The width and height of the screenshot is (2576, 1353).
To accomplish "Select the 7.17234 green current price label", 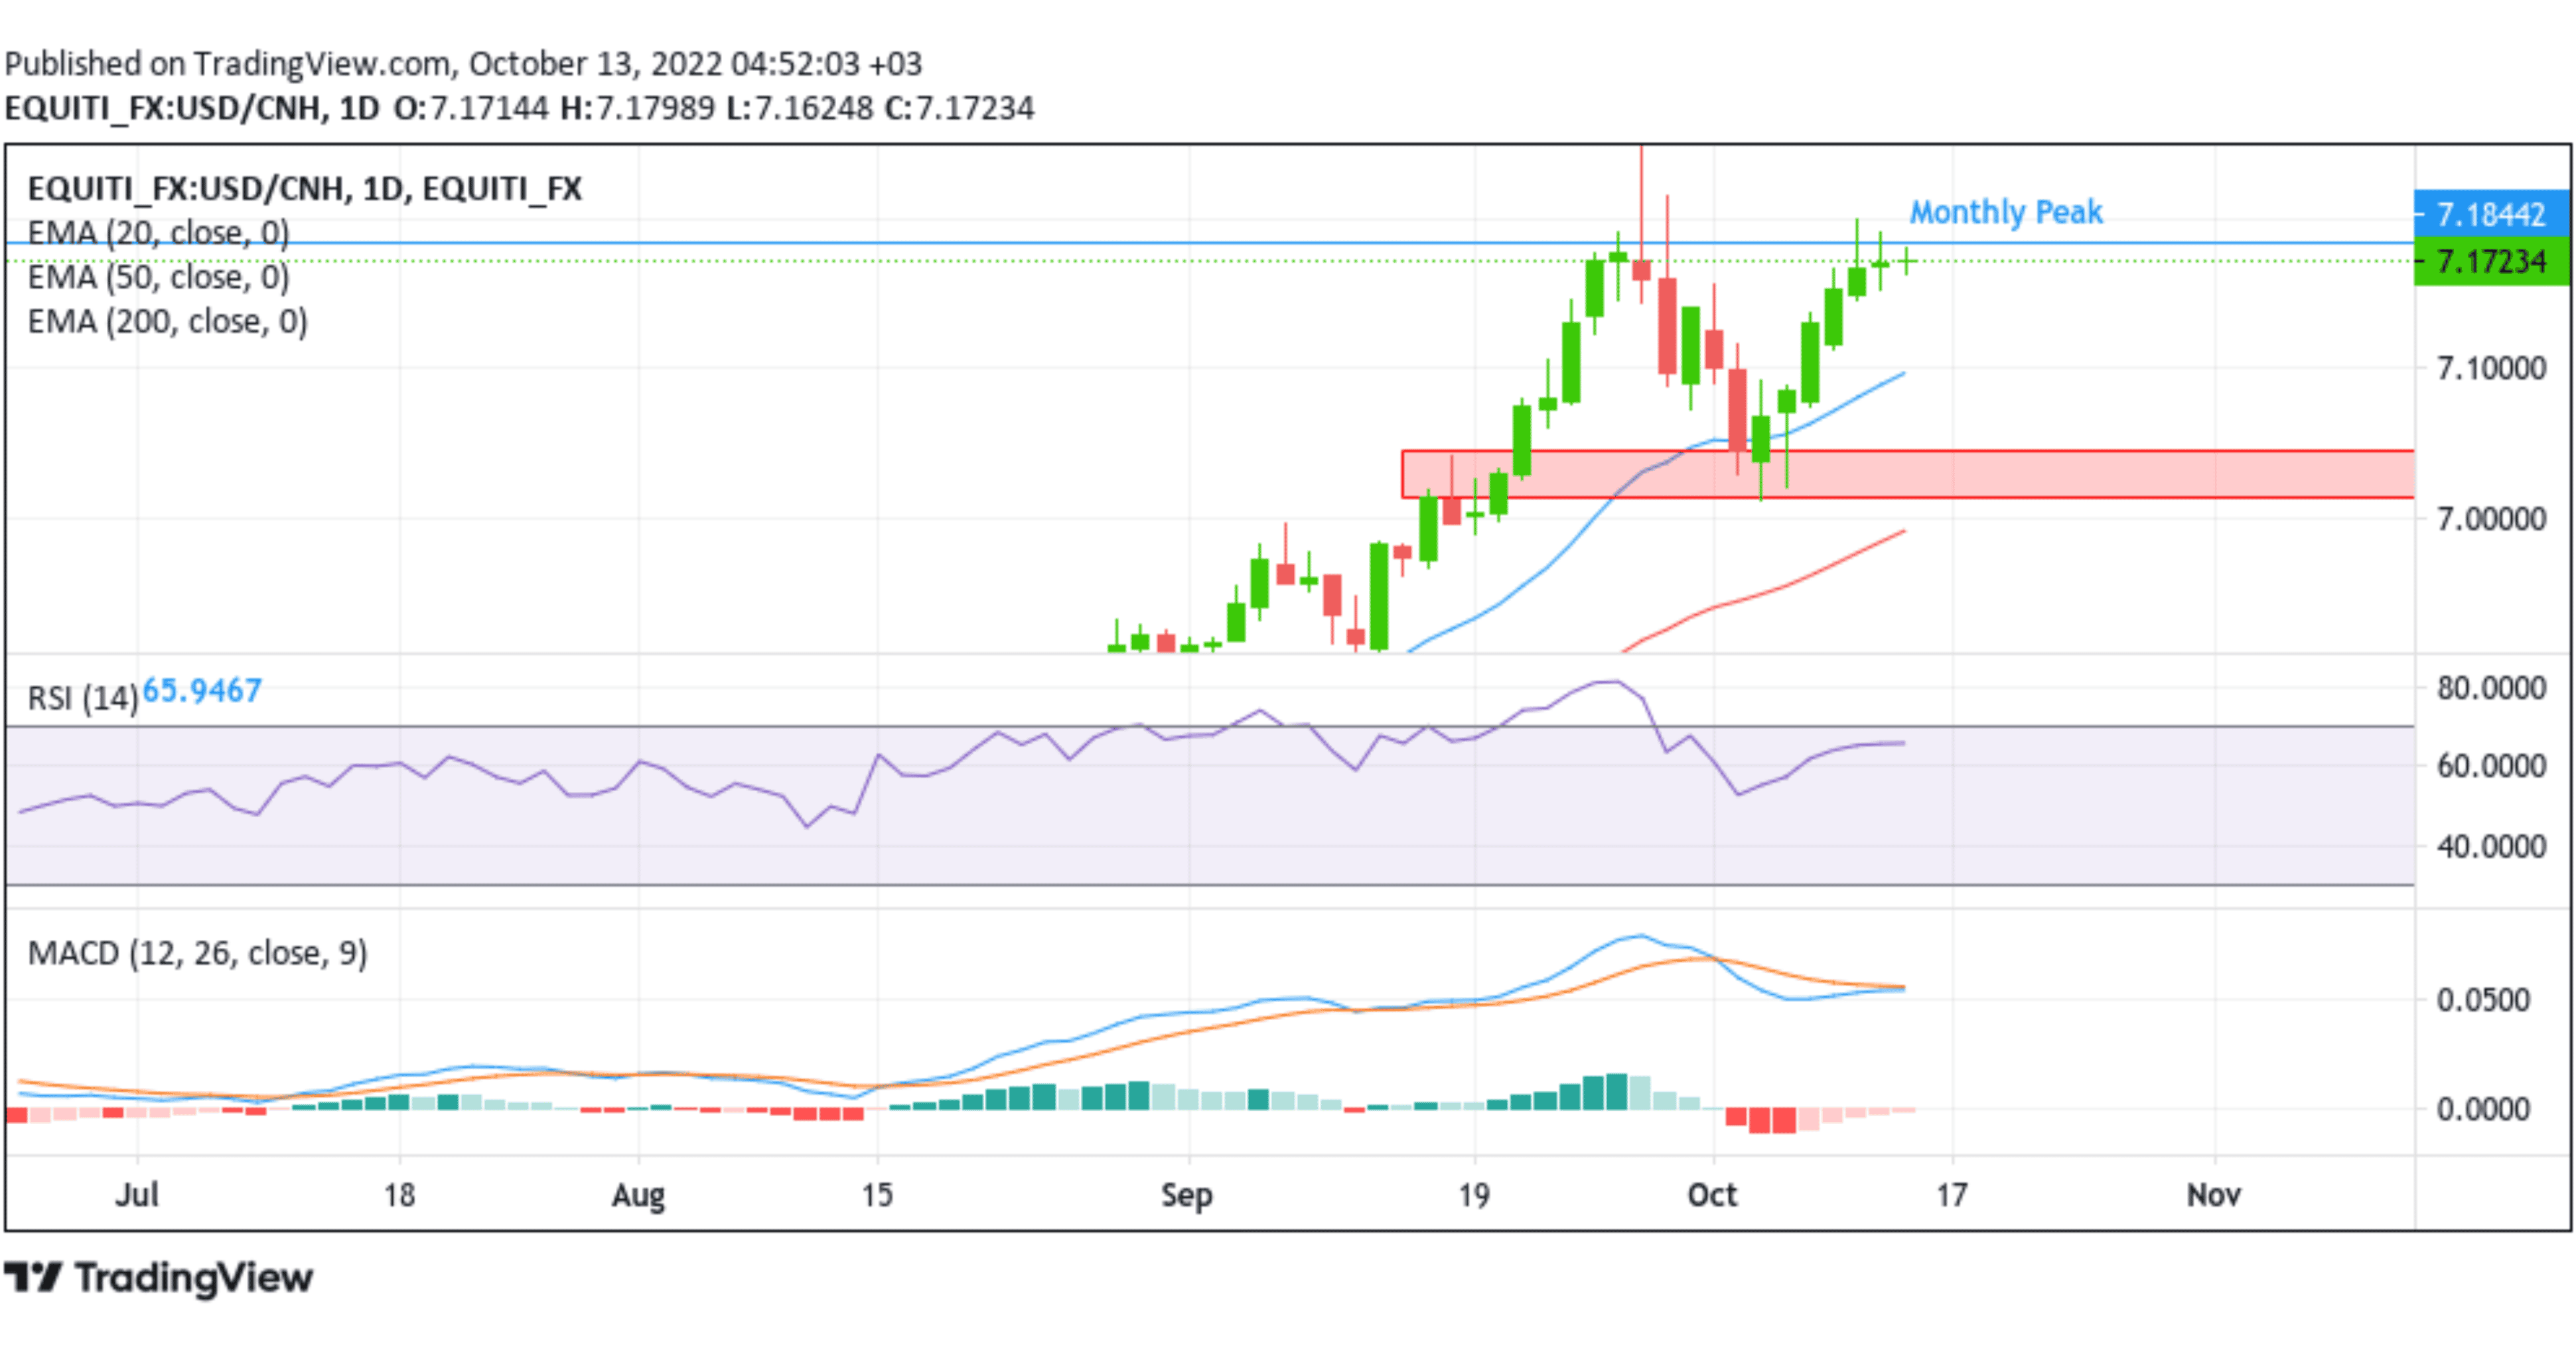I will coord(2491,262).
